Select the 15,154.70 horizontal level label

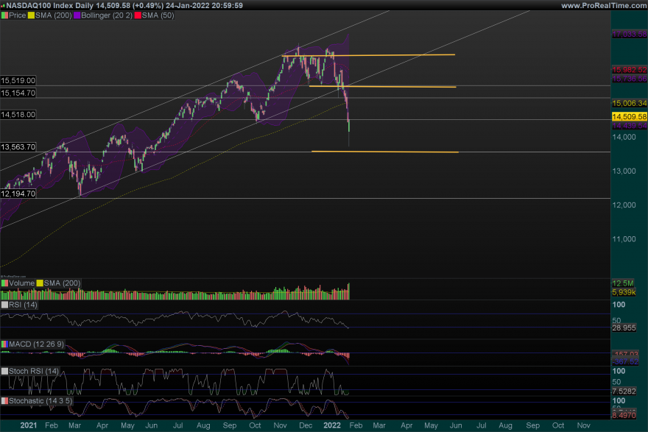pos(18,93)
